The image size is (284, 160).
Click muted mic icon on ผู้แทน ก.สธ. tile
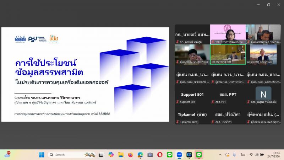248,82
